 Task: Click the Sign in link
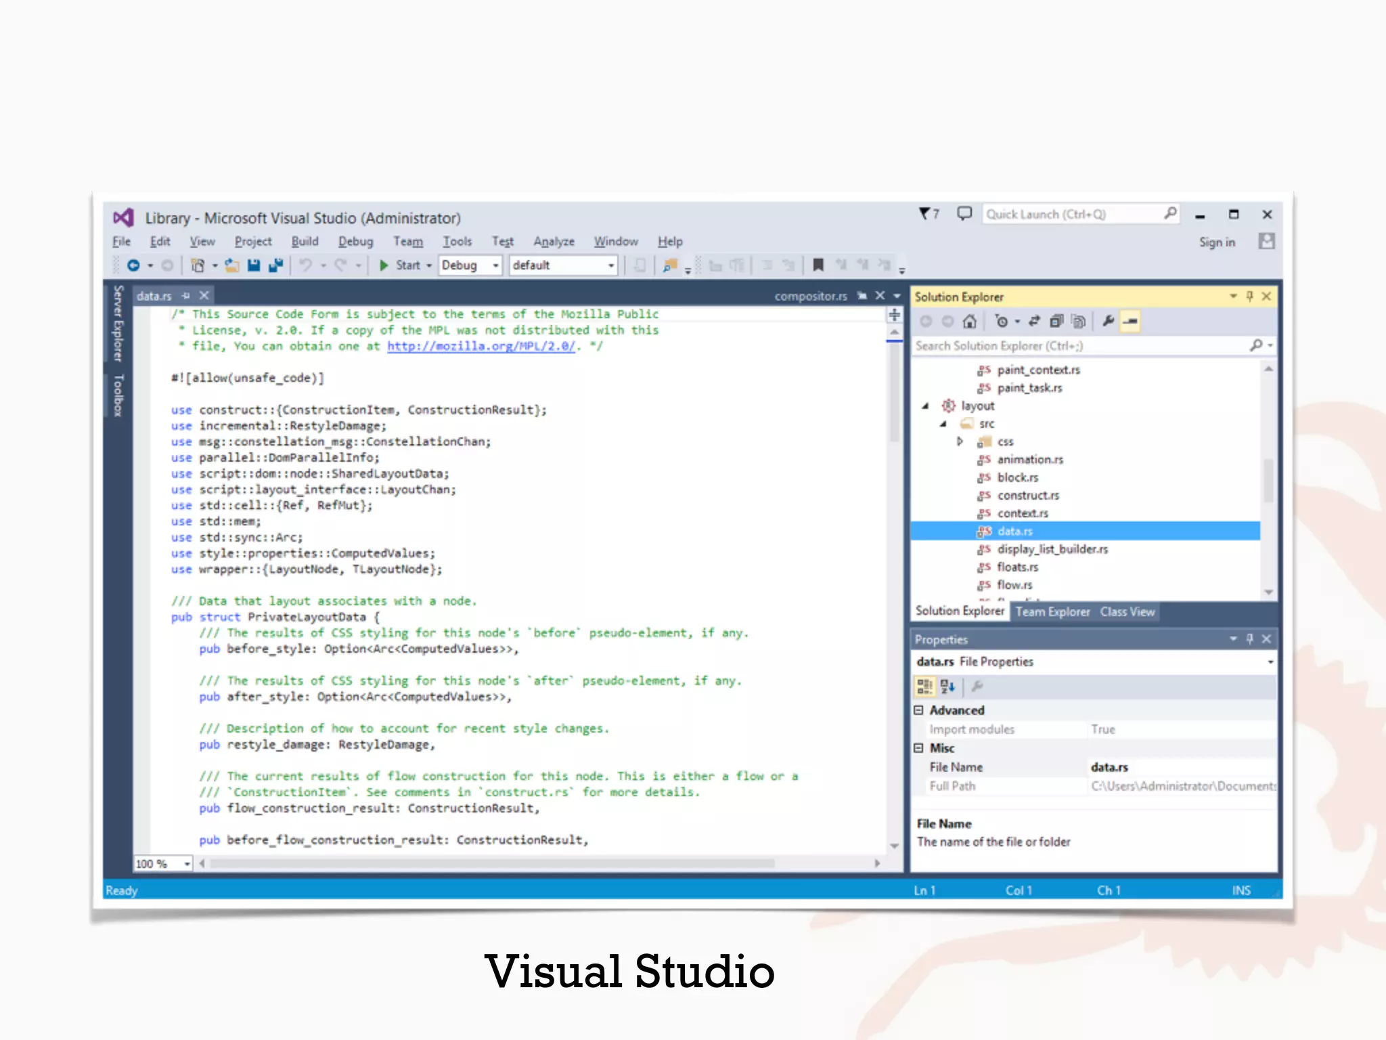tap(1217, 242)
